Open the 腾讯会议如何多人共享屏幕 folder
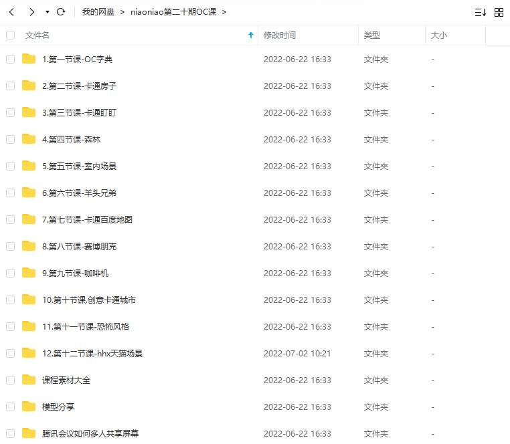This screenshot has height=444, width=510. coord(90,433)
